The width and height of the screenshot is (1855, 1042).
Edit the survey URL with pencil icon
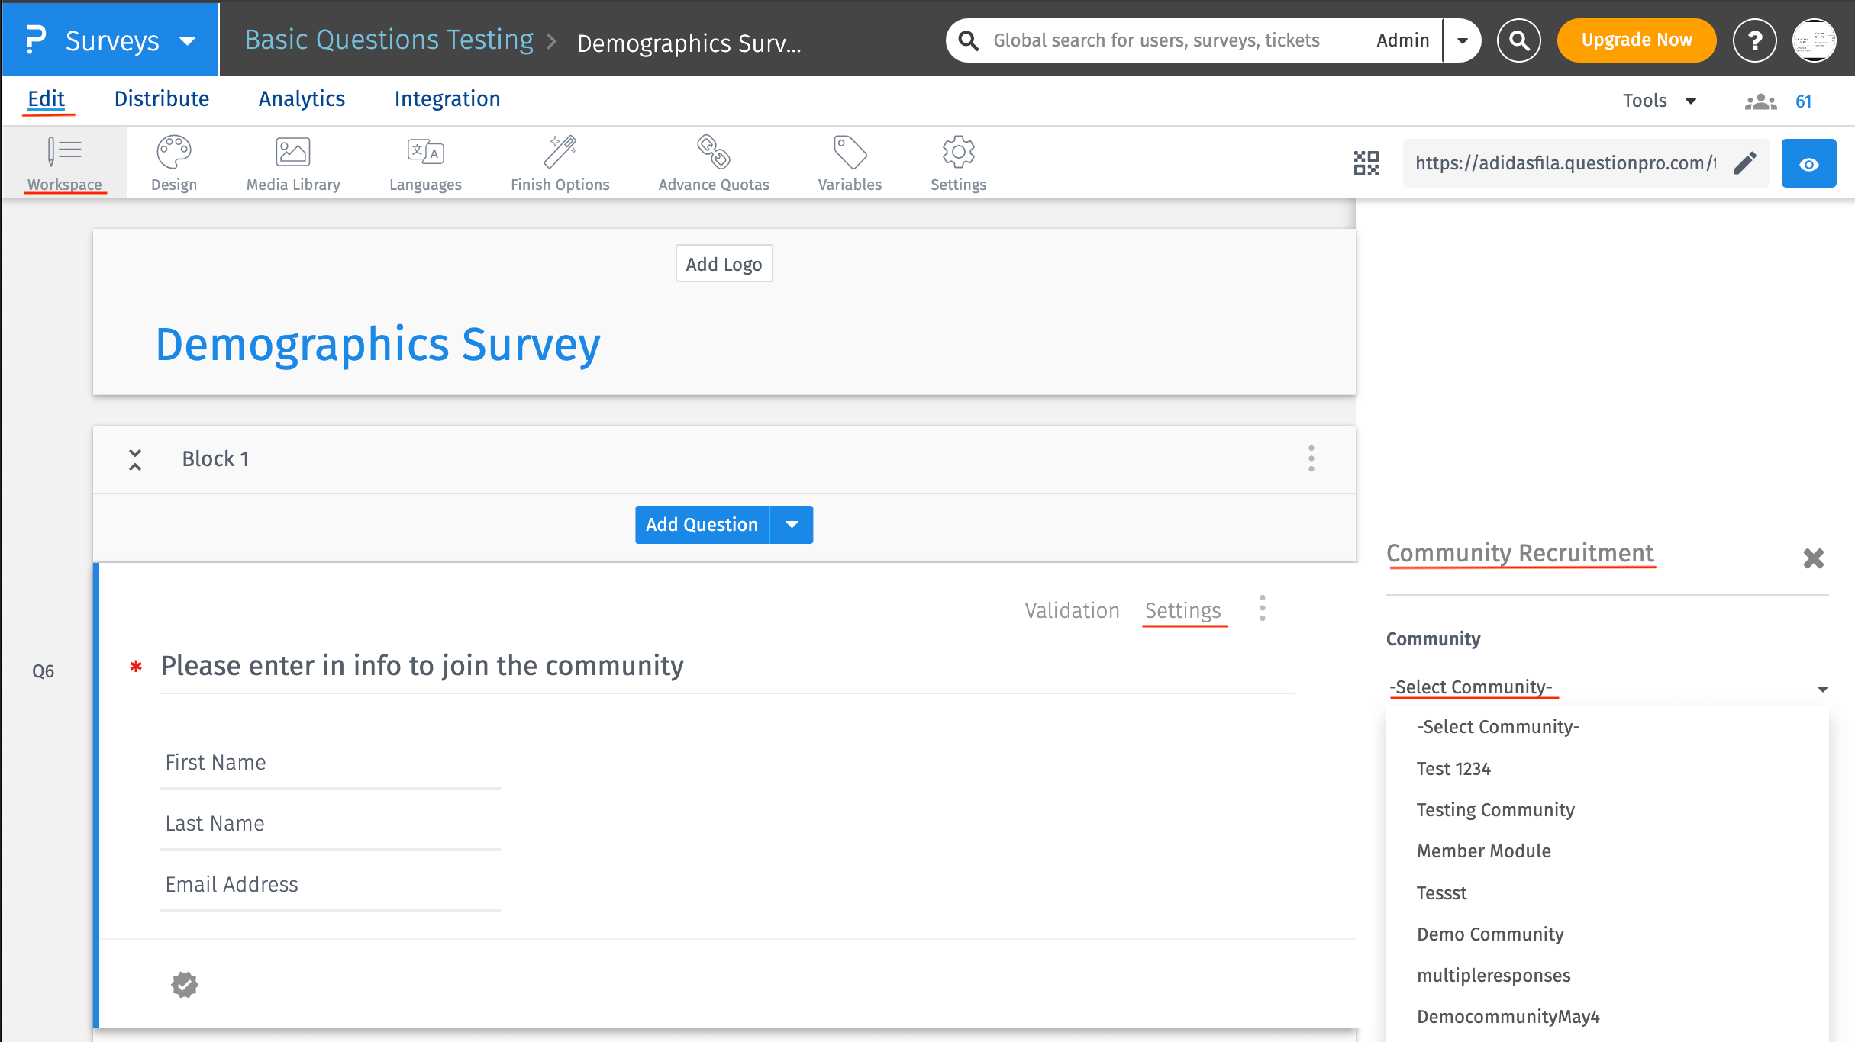coord(1745,162)
